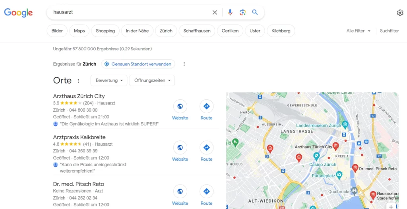Select the In der Nähe chip
The height and width of the screenshot is (209, 407).
click(137, 31)
